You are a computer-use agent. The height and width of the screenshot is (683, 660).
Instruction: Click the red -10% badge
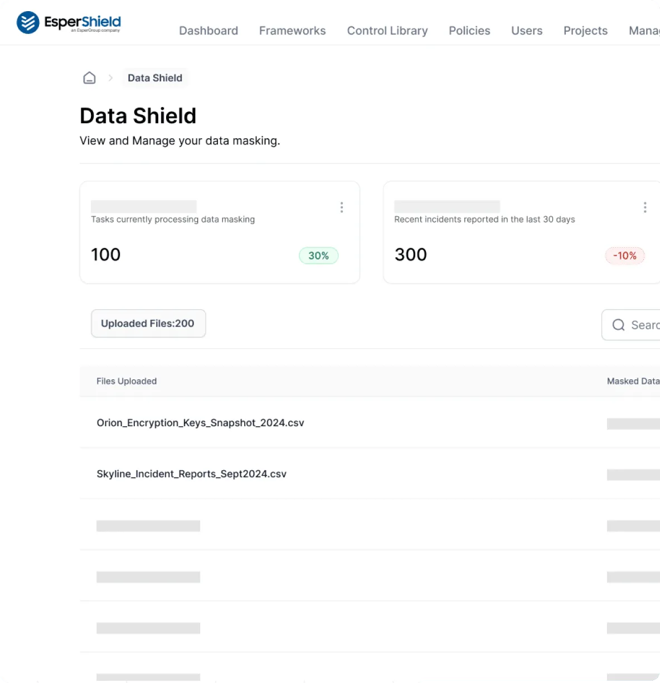point(624,256)
